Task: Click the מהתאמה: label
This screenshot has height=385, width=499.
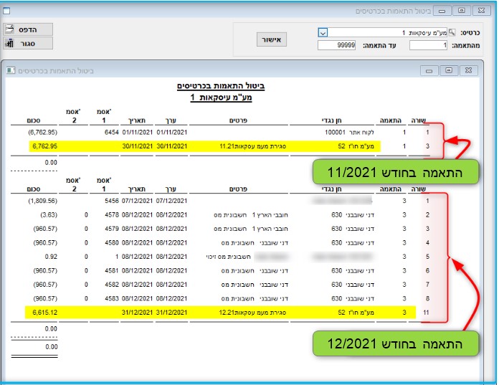Action: 465,45
